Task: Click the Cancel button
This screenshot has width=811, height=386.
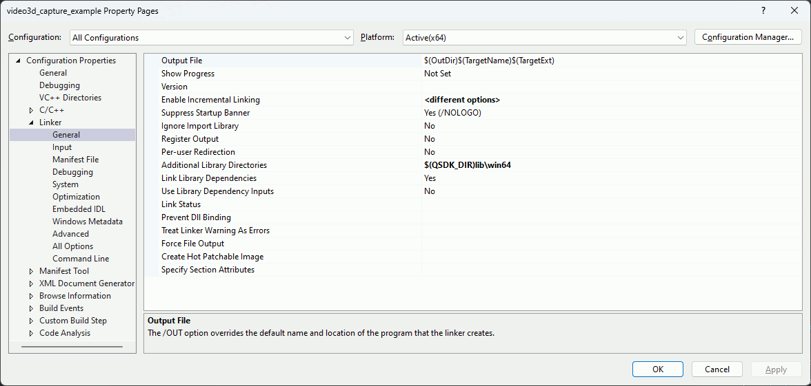Action: 717,369
